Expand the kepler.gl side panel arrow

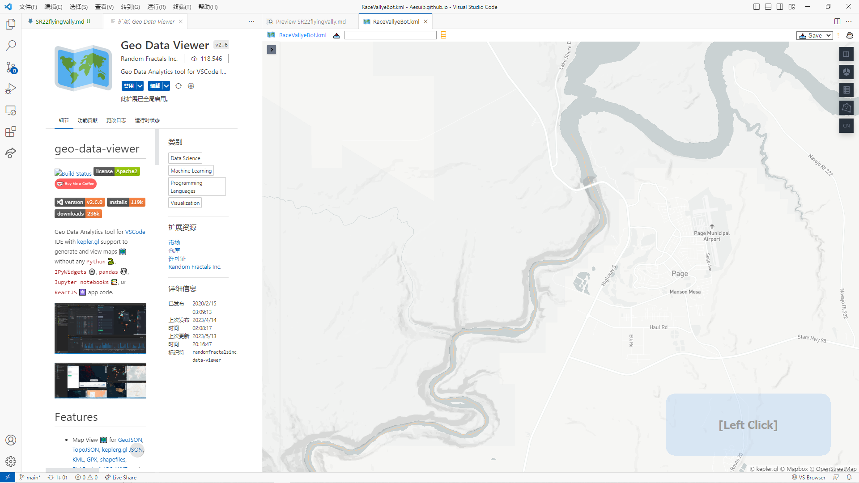(x=272, y=50)
